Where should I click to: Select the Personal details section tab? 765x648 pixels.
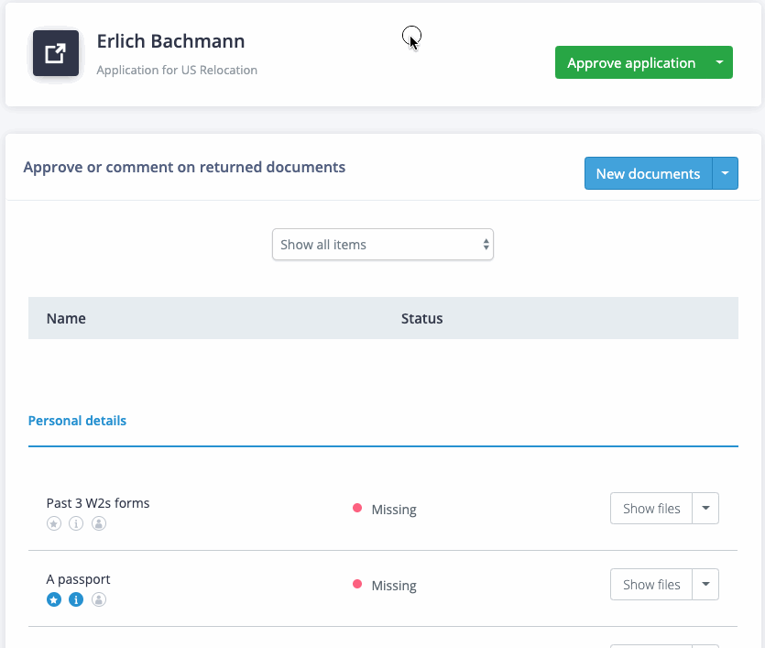coord(77,421)
